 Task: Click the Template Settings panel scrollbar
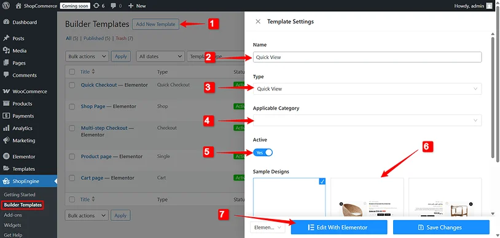[493, 97]
